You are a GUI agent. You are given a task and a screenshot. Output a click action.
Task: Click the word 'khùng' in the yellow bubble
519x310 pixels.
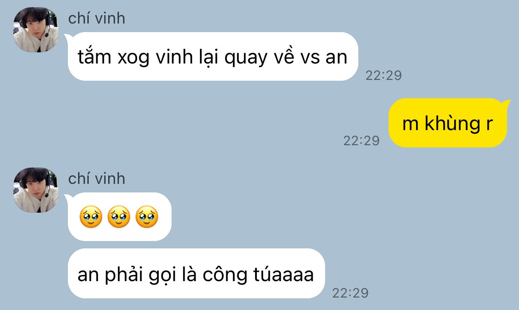[452, 123]
